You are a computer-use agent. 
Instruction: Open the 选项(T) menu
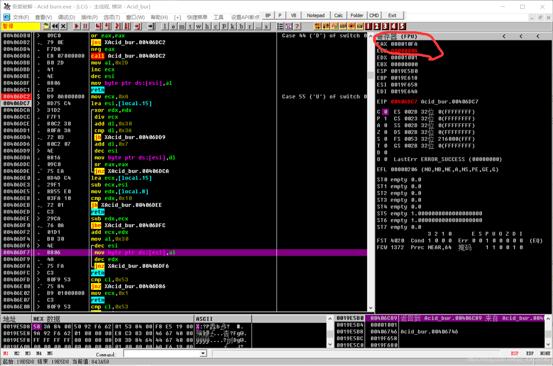click(x=112, y=17)
